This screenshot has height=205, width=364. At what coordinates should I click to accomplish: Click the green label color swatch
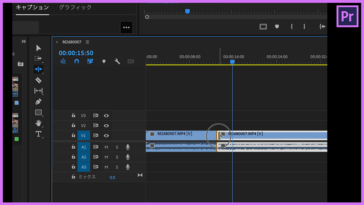point(16,139)
